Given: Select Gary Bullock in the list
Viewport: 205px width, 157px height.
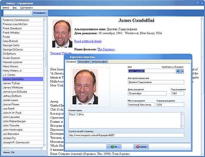Looking at the screenshot, I should tap(23, 41).
